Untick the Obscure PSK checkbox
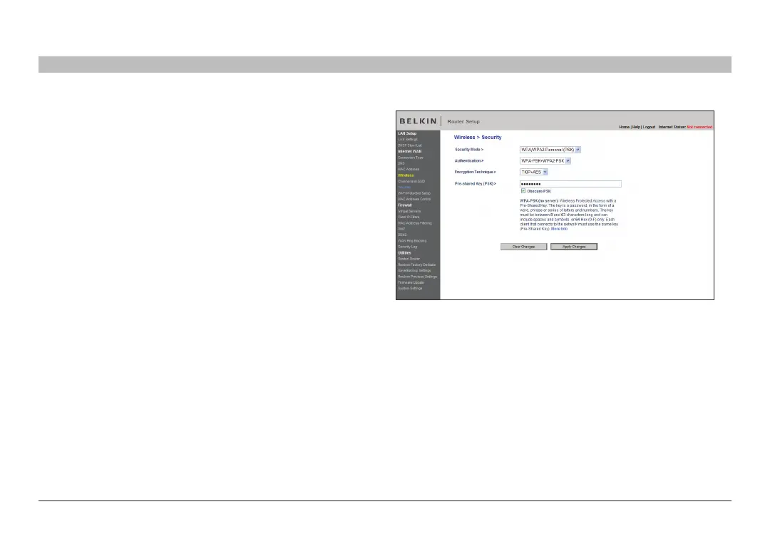Viewport: 770px width, 539px height. tap(523, 191)
